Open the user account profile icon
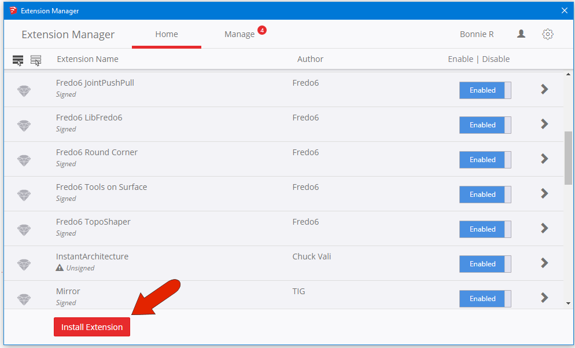Image resolution: width=575 pixels, height=348 pixels. tap(521, 34)
